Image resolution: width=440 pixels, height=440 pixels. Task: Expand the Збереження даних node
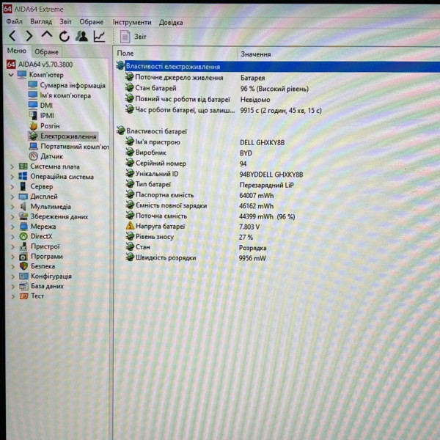coord(12,216)
